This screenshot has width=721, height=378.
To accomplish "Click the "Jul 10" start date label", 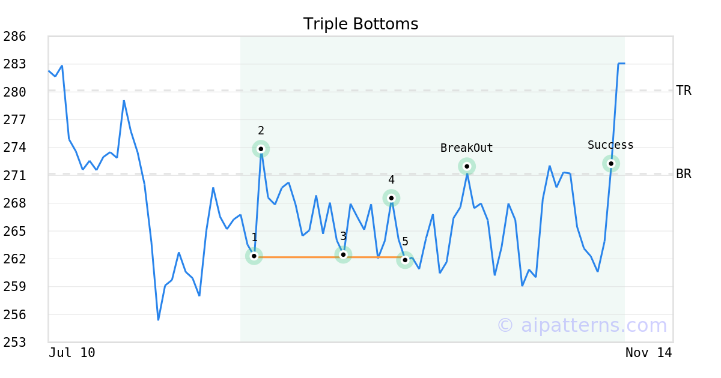I will (x=71, y=353).
